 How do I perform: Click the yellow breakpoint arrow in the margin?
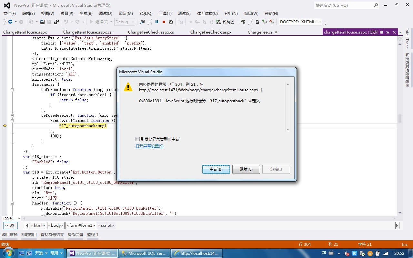5,126
